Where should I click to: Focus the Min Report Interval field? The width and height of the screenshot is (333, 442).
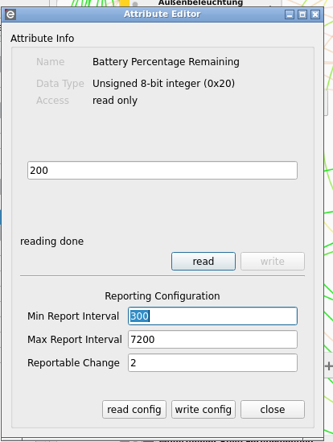tap(212, 316)
